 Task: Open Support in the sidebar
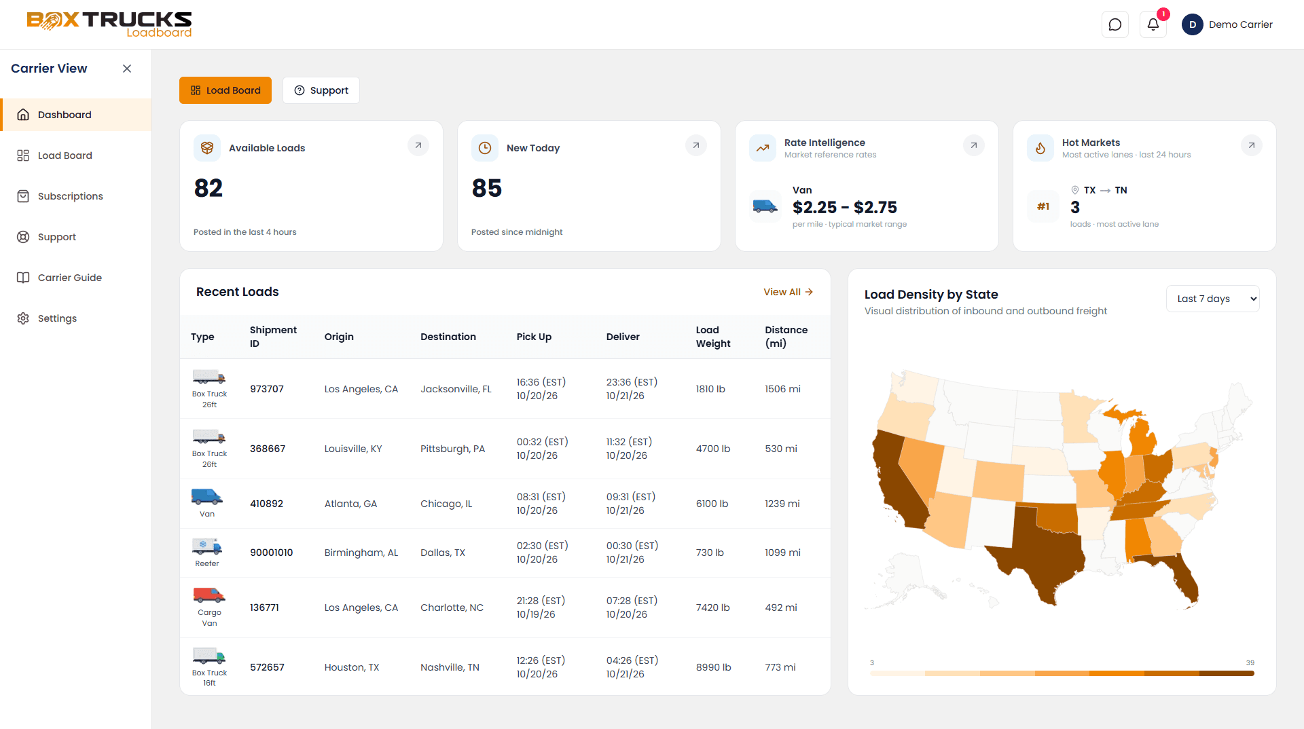tap(75, 237)
